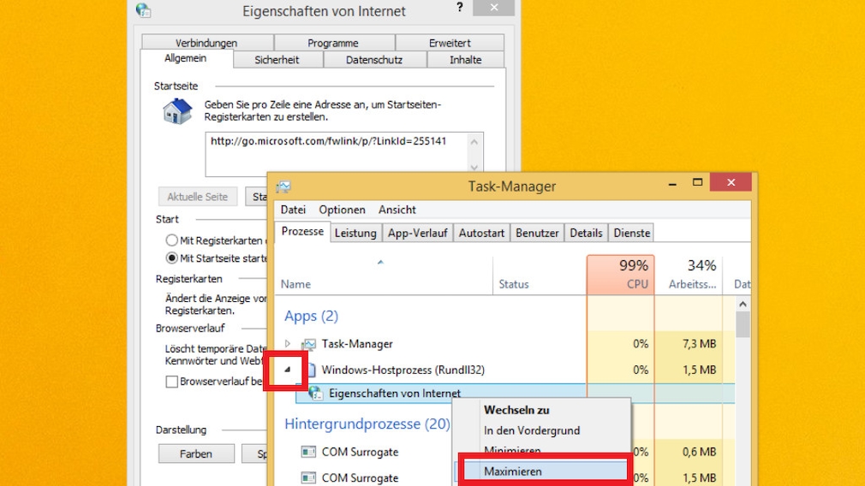
Task: Open the Optionen menu
Action: click(x=342, y=210)
